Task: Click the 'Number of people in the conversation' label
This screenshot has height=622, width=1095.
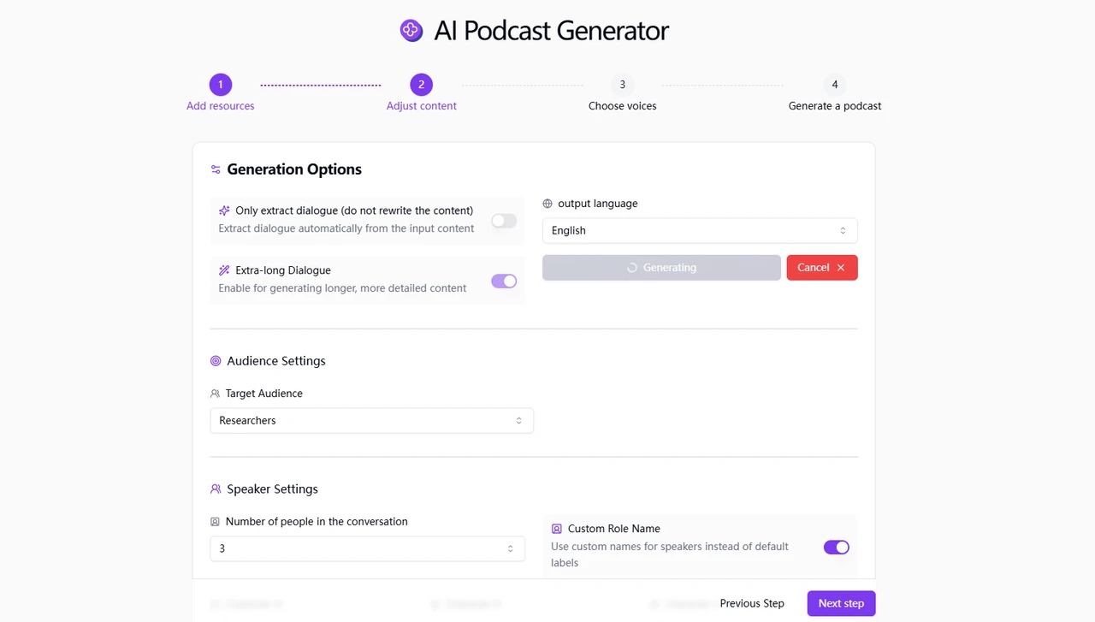Action: (x=317, y=522)
